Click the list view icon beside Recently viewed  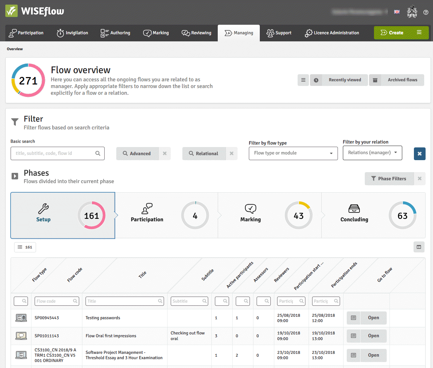click(303, 80)
